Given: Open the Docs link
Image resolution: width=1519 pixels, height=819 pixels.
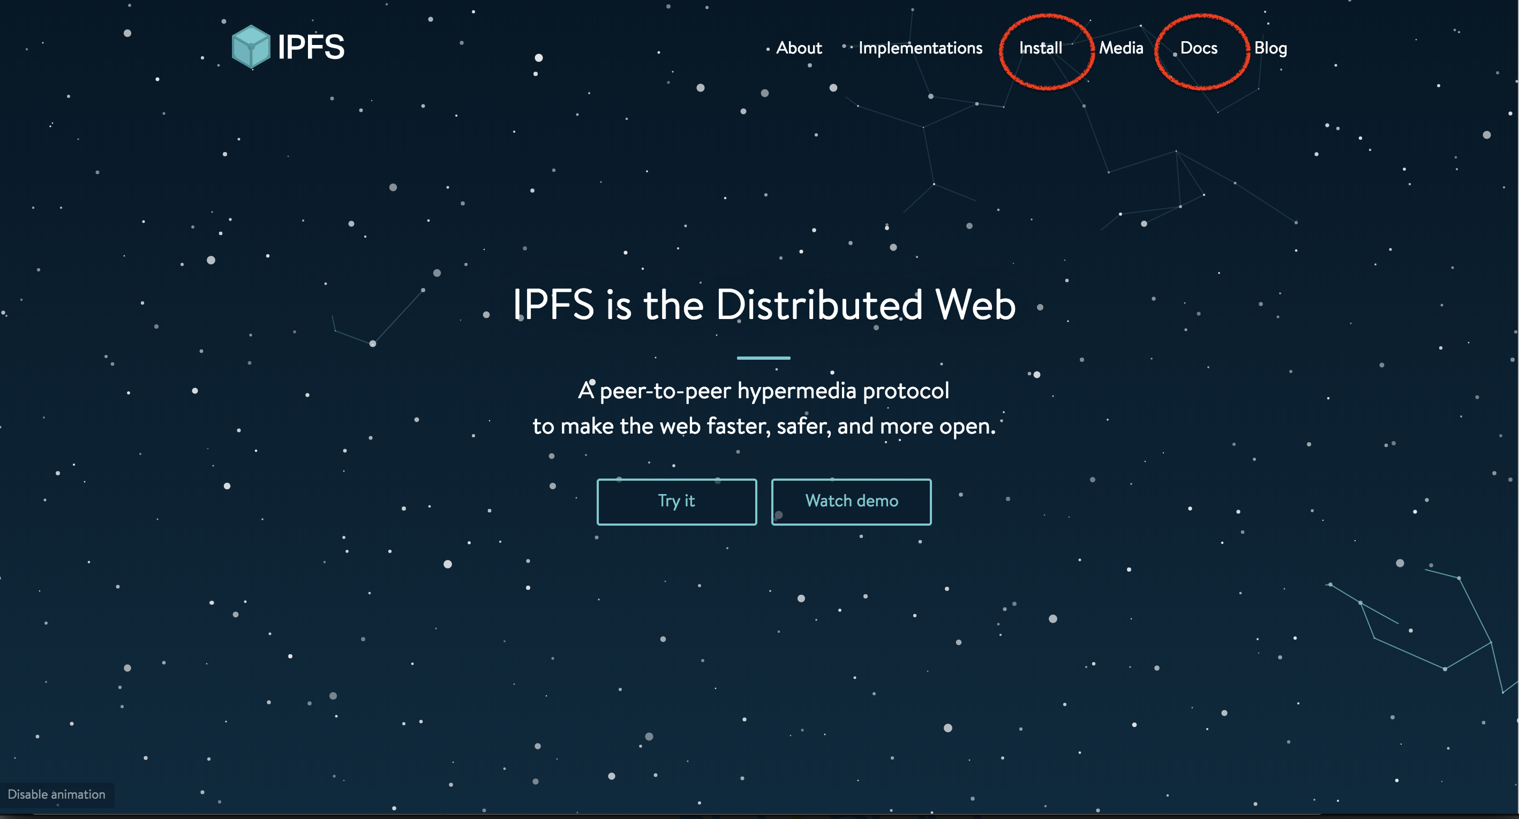Looking at the screenshot, I should pyautogui.click(x=1198, y=48).
